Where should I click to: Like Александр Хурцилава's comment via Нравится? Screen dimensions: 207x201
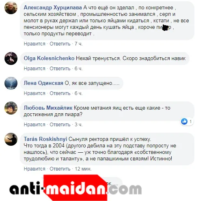click(34, 44)
